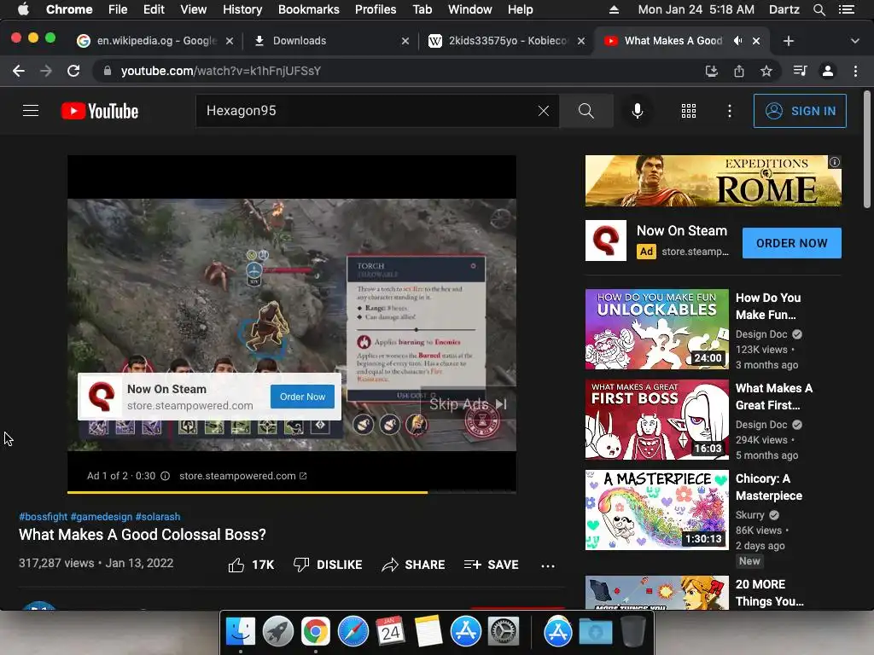Open Chicory A Masterpiece video title
Image resolution: width=874 pixels, height=655 pixels.
(x=769, y=487)
